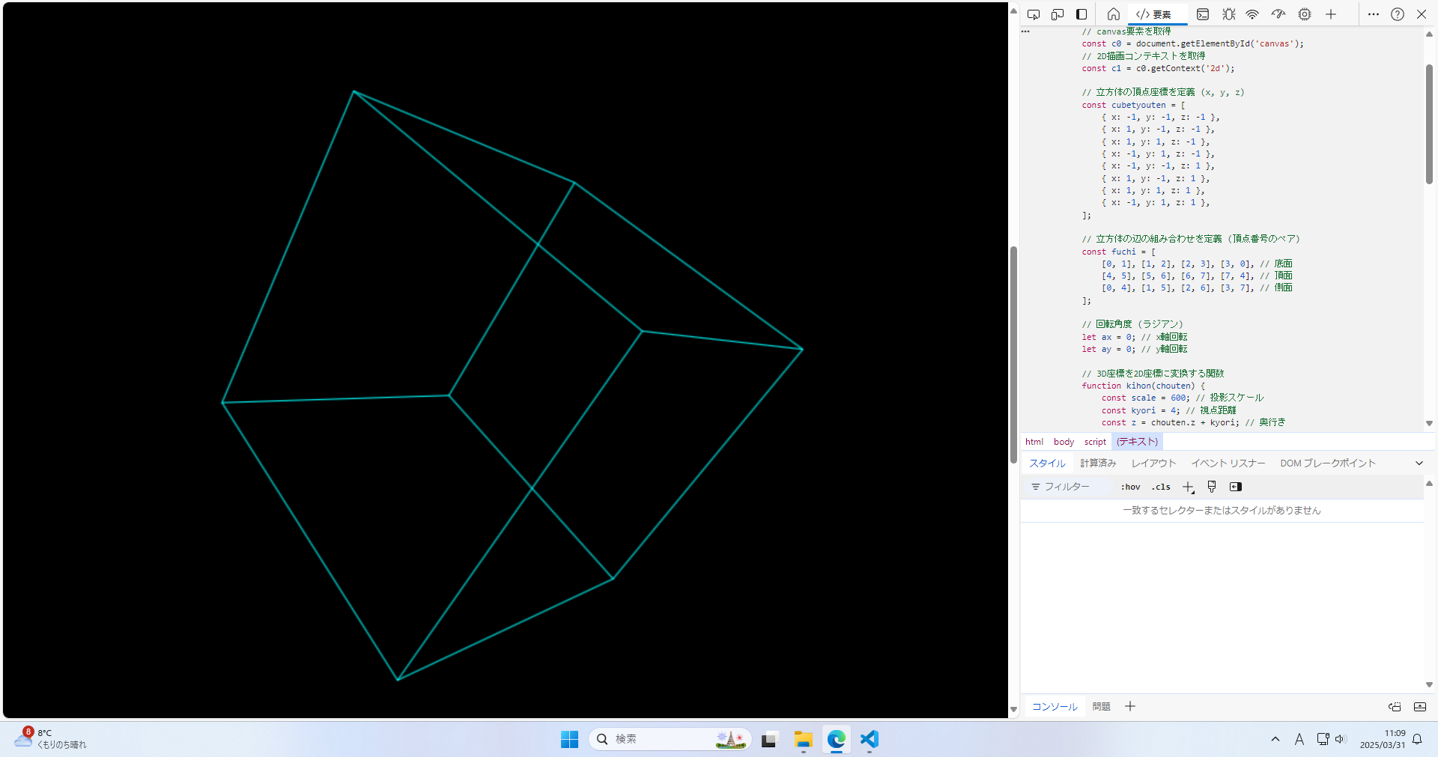Click the new style rule plus button

pos(1188,487)
